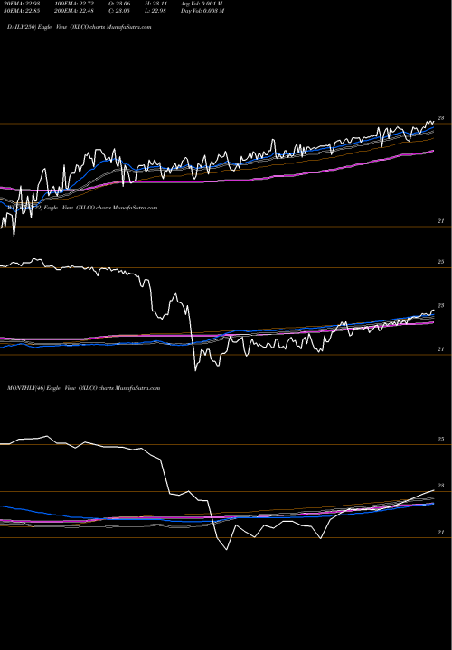Select the Avg Vol readout
452x650 pixels.
[x=202, y=4]
